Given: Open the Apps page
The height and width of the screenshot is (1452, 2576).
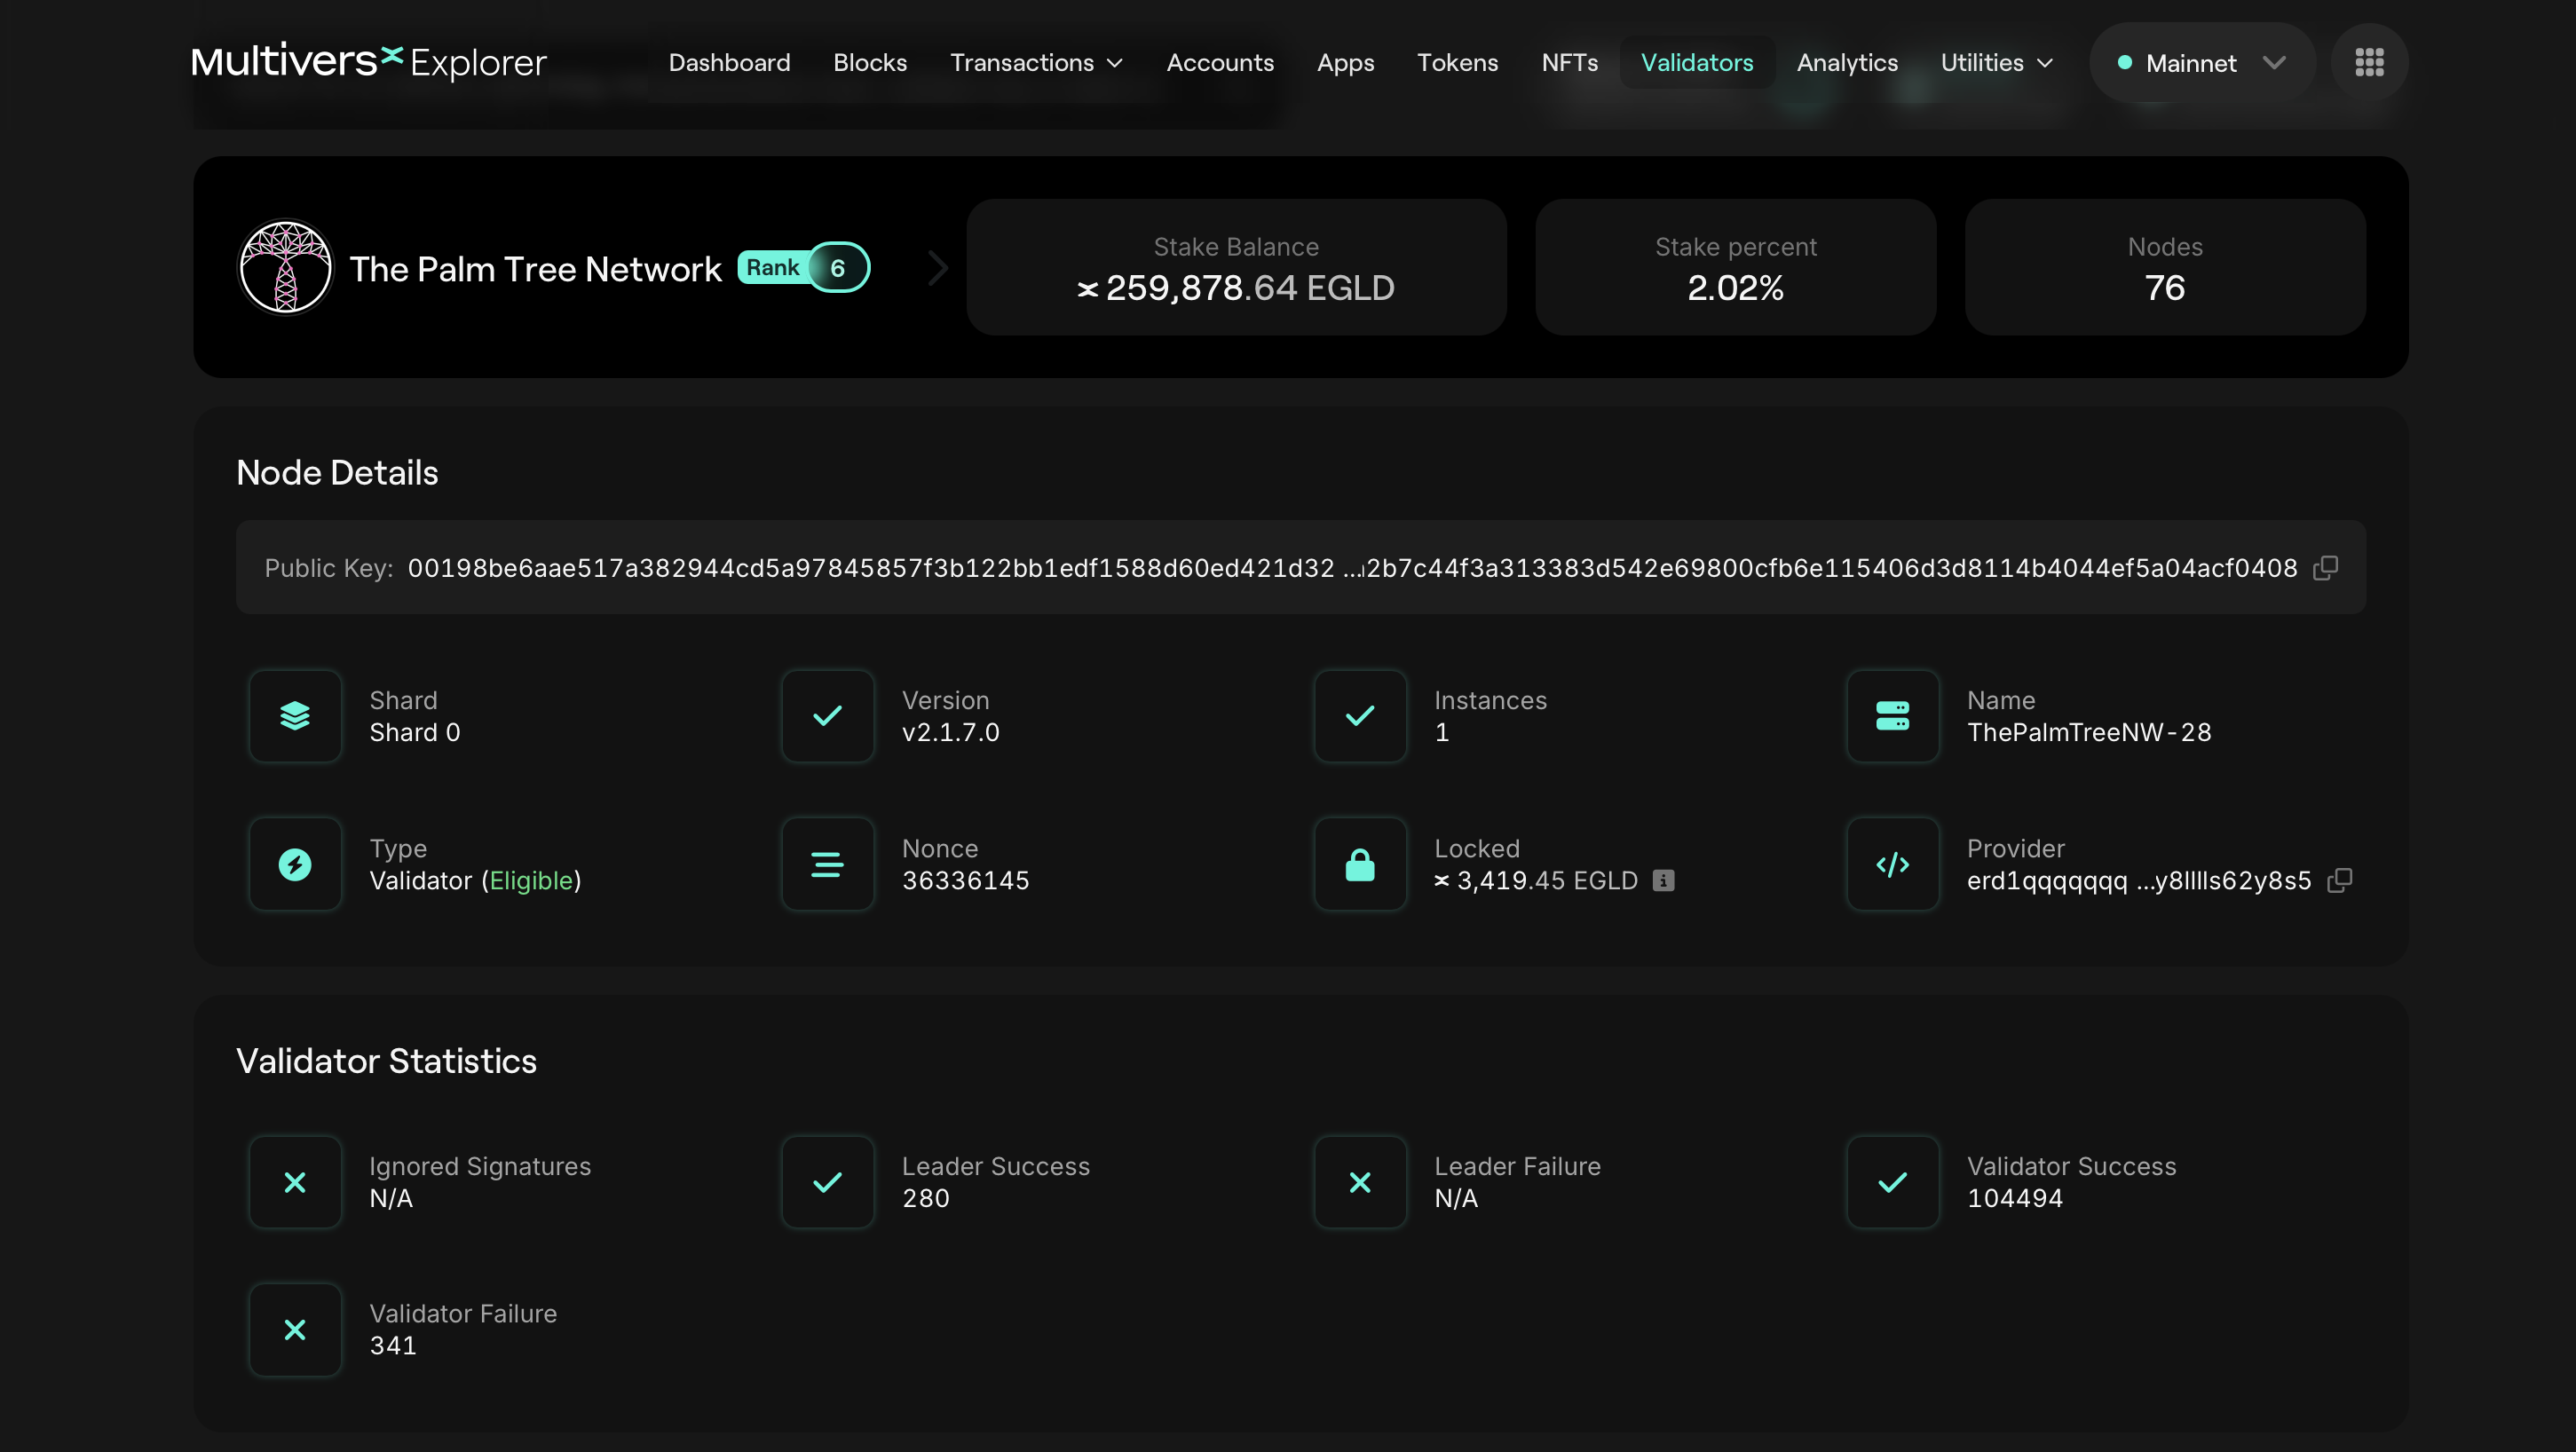Looking at the screenshot, I should click(x=1345, y=62).
